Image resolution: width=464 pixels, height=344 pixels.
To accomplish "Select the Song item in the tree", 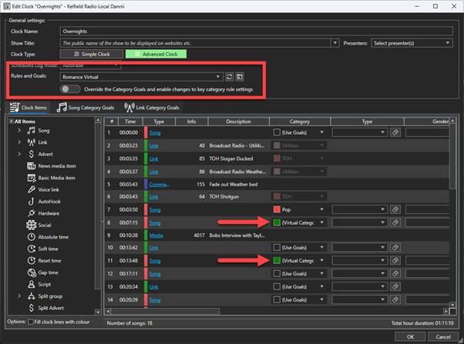I will click(x=43, y=131).
